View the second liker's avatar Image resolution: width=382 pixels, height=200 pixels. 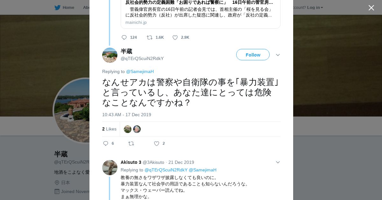coord(137,129)
